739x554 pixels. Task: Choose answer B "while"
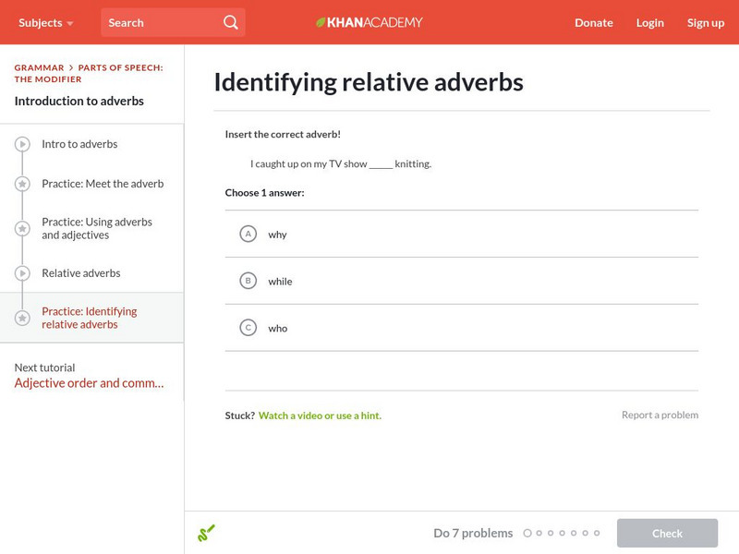(x=248, y=281)
